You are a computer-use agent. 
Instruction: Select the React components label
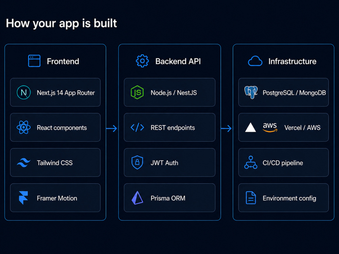click(62, 128)
